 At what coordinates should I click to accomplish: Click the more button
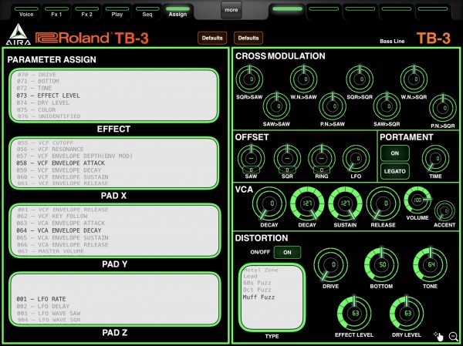point(231,10)
